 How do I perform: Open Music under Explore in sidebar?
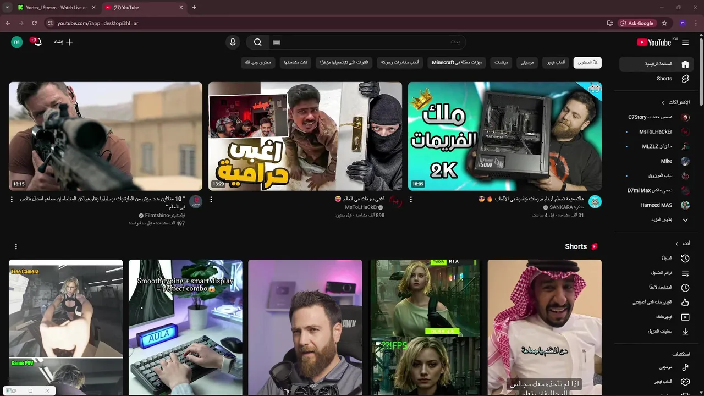point(657,367)
